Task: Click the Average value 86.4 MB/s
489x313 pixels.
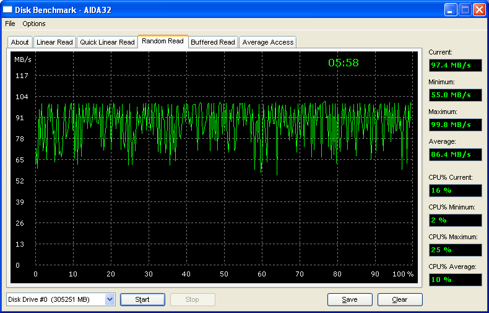Action: (456, 154)
